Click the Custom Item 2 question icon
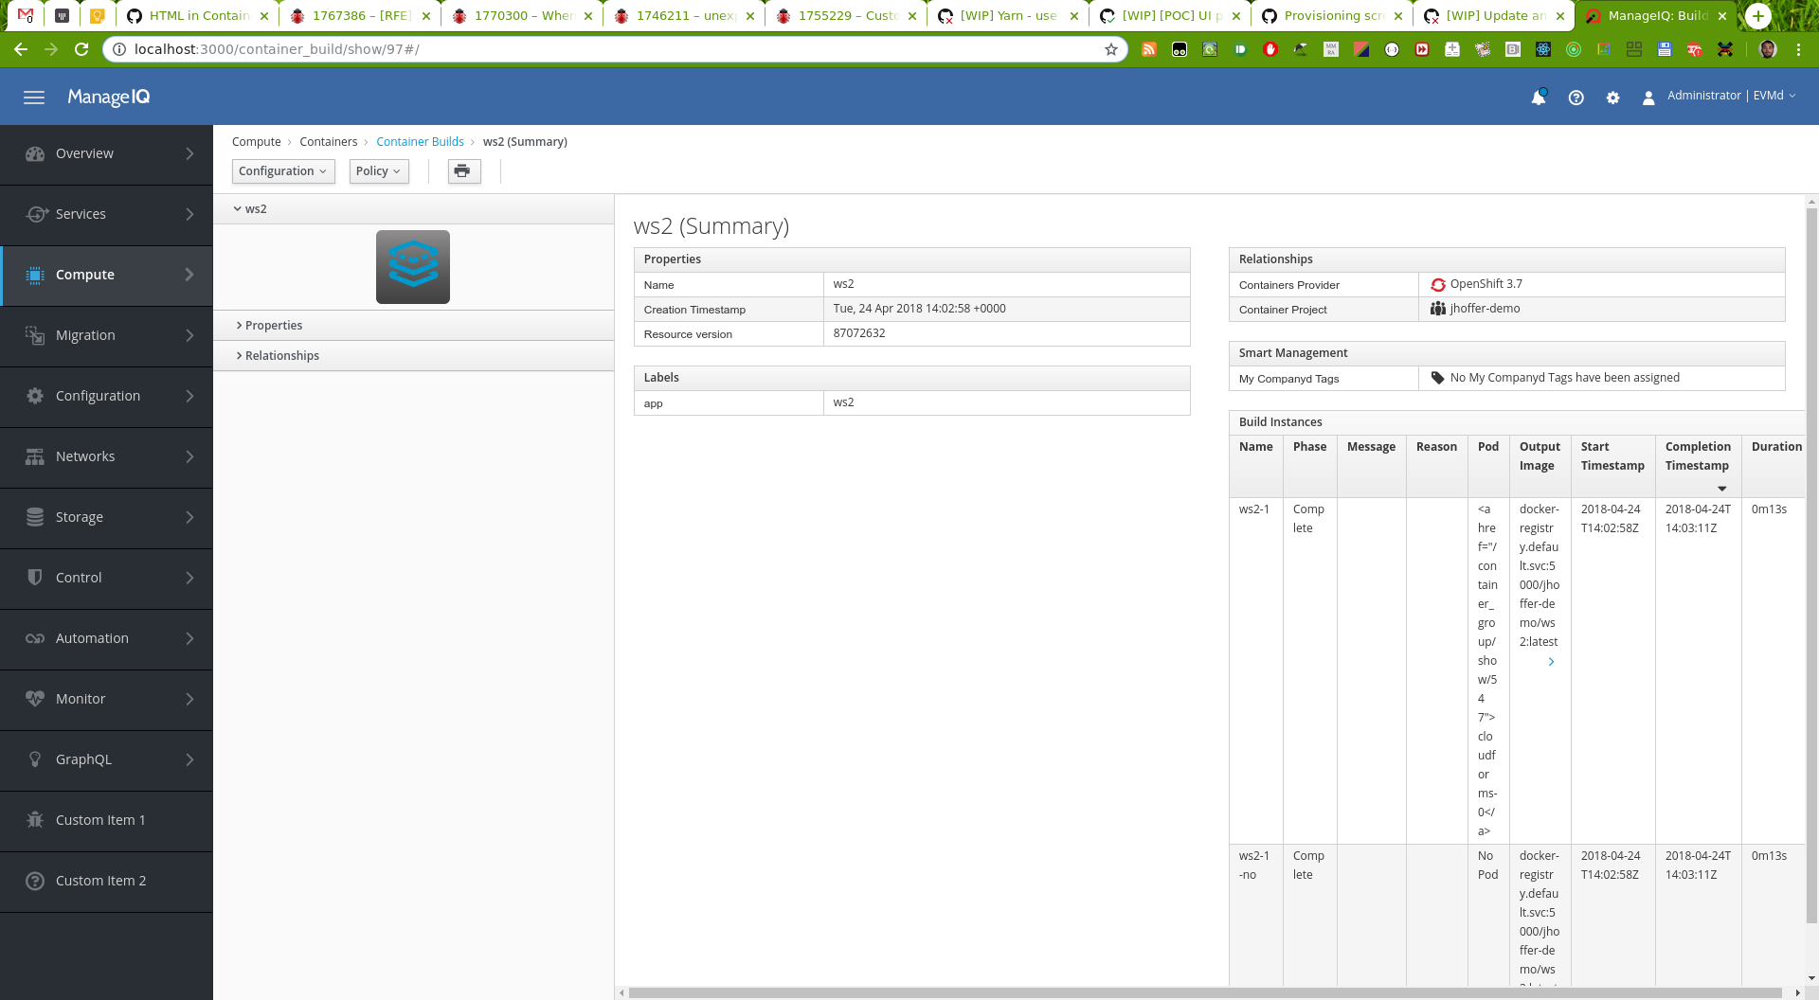Viewport: 1819px width, 1000px height. (x=35, y=881)
